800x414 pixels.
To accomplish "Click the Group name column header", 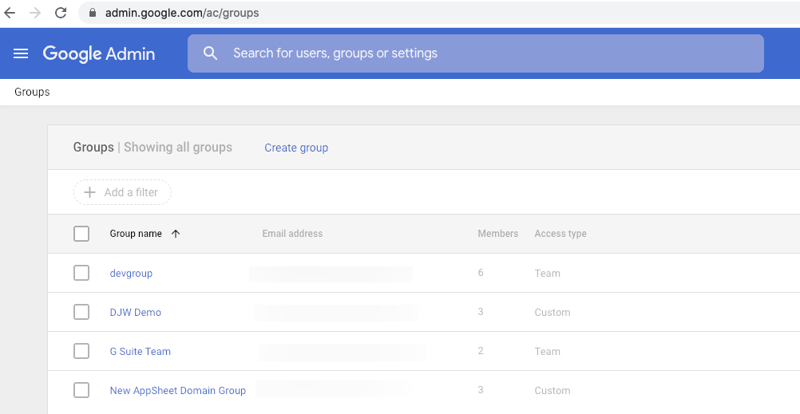I will pos(136,234).
